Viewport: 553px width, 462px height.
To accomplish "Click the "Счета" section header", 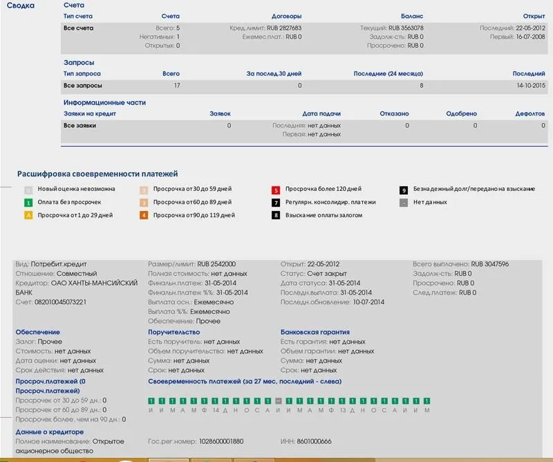I will pos(74,5).
